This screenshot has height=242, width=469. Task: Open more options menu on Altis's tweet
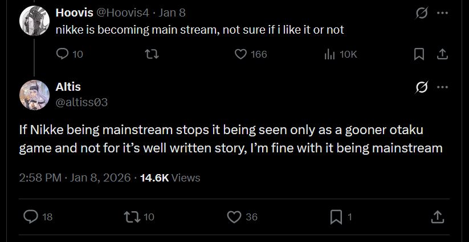pyautogui.click(x=442, y=87)
